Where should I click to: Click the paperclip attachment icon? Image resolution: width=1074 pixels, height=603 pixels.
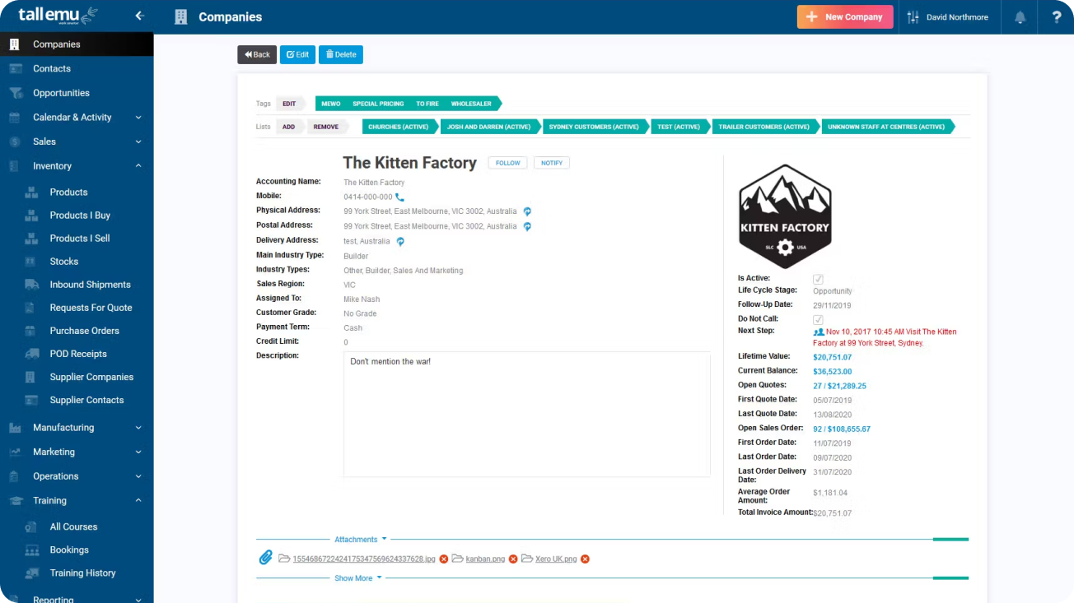(x=265, y=559)
